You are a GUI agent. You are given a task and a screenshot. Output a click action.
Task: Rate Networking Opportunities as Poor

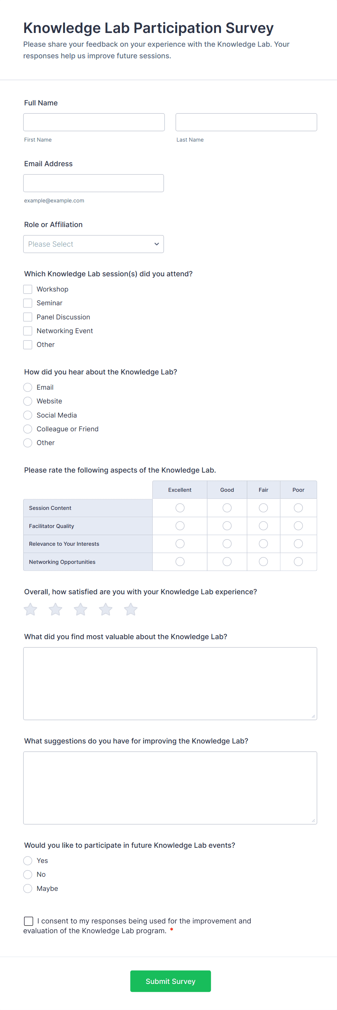tap(298, 561)
